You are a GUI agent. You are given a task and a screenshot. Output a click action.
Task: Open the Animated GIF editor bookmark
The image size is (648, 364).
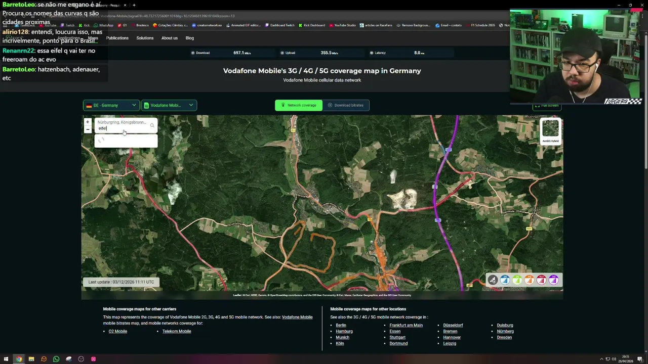(x=244, y=25)
